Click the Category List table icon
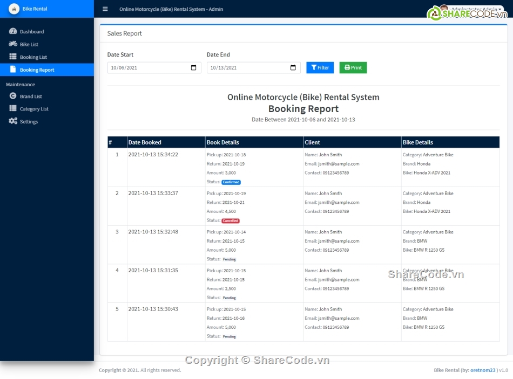513x379 pixels. pyautogui.click(x=13, y=109)
